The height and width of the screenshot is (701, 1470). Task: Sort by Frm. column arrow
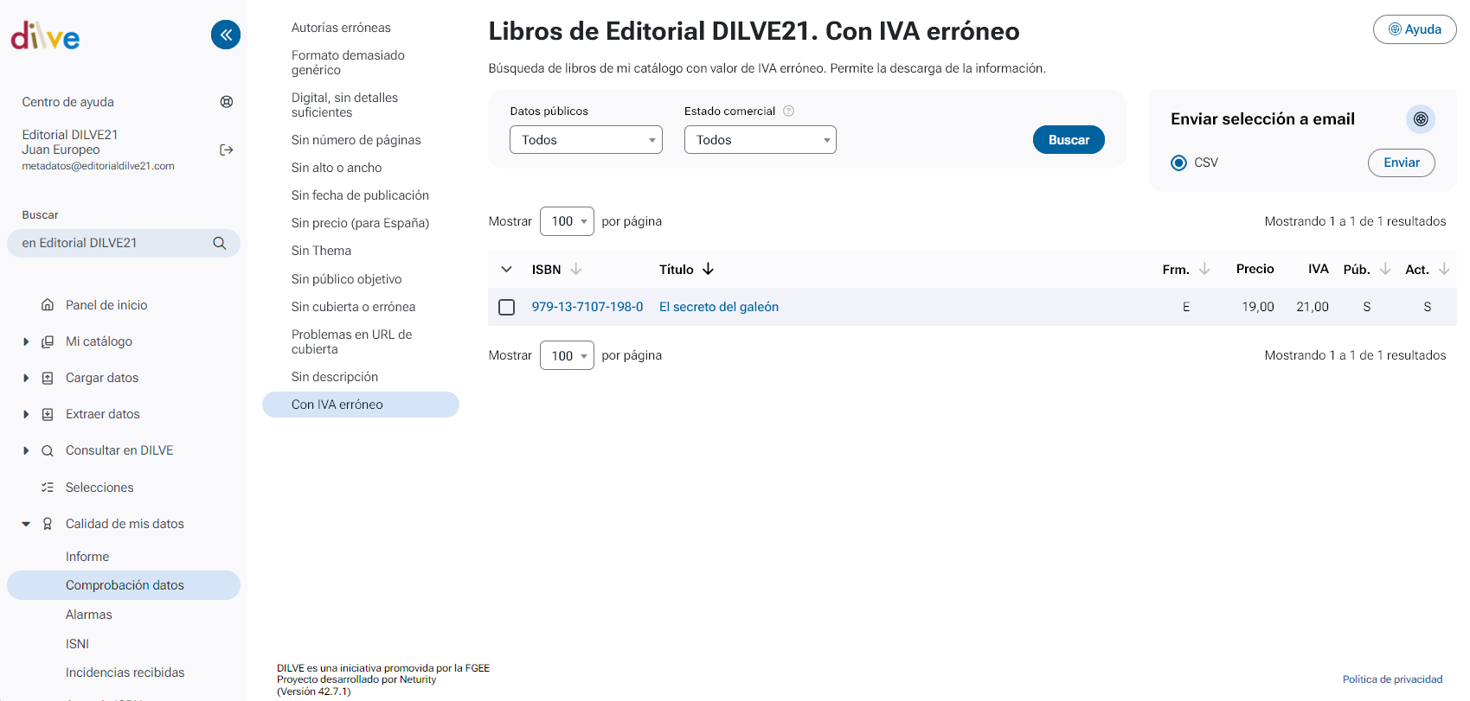point(1204,270)
